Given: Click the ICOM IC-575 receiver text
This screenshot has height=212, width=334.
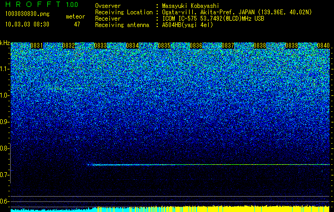Looking at the screenshot, I should click(x=213, y=19).
